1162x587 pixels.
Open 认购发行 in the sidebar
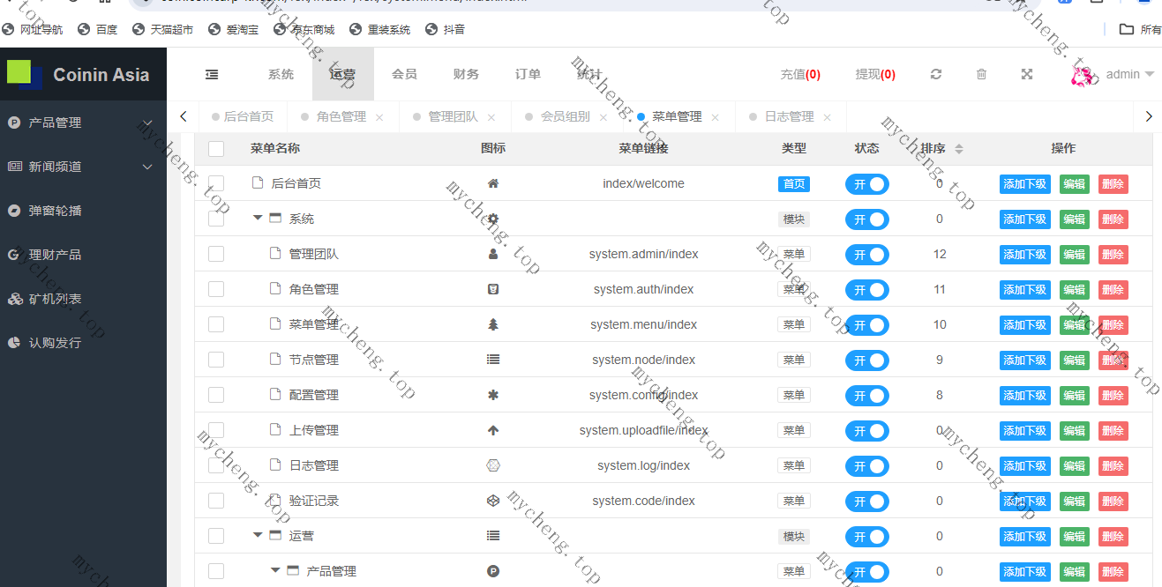click(83, 343)
